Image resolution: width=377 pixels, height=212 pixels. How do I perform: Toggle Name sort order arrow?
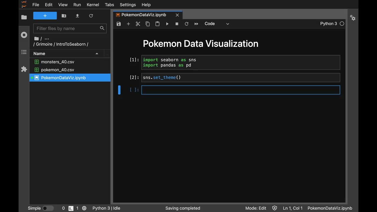point(97,54)
